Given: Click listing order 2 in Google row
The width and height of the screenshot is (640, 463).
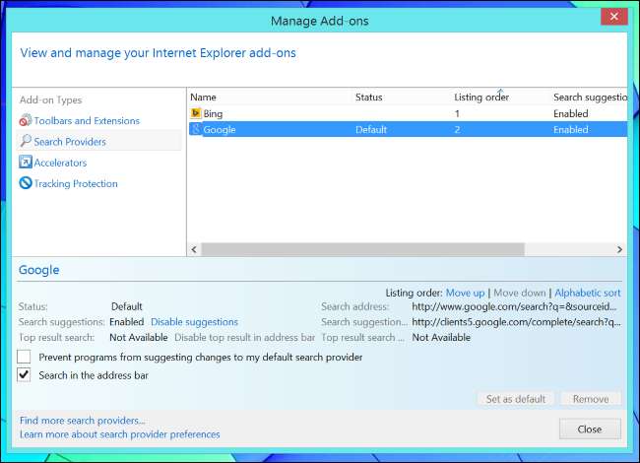Looking at the screenshot, I should [457, 129].
